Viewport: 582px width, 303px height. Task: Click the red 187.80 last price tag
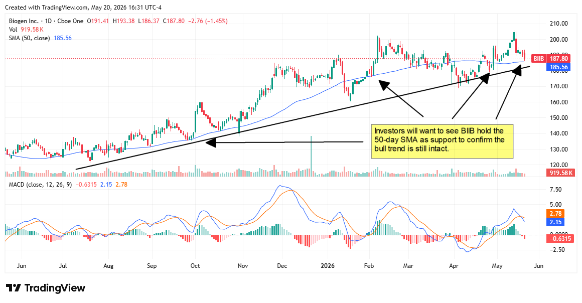(x=558, y=59)
